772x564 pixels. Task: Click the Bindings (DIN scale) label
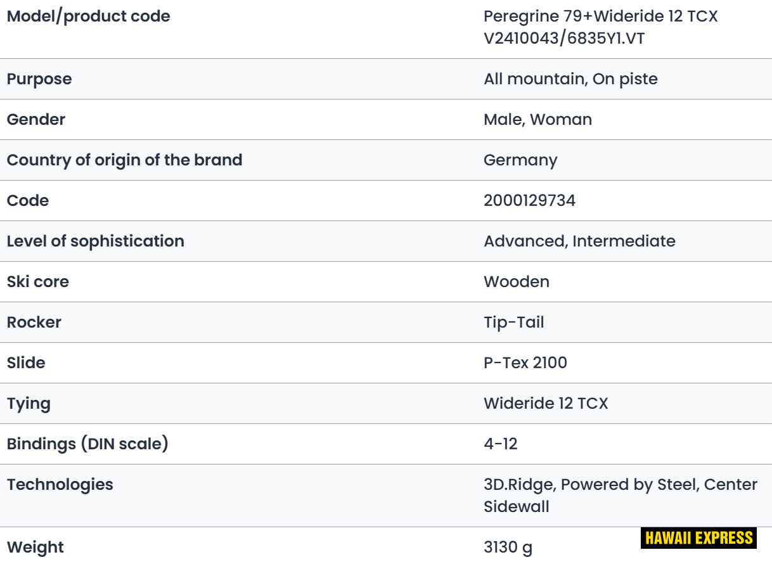(x=87, y=444)
